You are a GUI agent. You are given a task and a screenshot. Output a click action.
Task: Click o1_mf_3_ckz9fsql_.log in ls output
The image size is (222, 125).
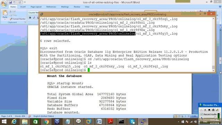tap(148, 66)
